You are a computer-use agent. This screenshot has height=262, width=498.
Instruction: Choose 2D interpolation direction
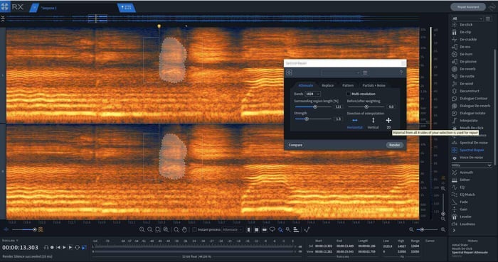coord(388,123)
